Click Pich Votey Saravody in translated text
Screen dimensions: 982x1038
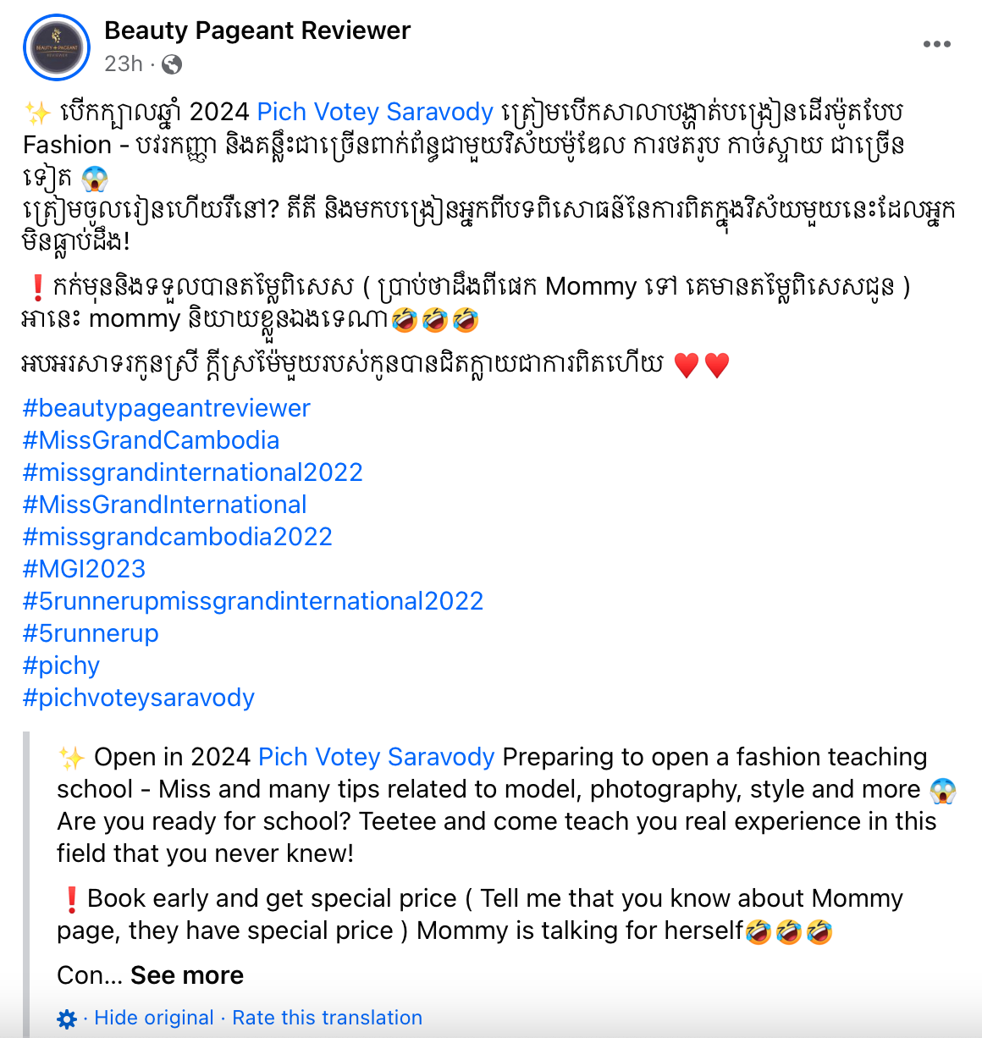(x=376, y=757)
